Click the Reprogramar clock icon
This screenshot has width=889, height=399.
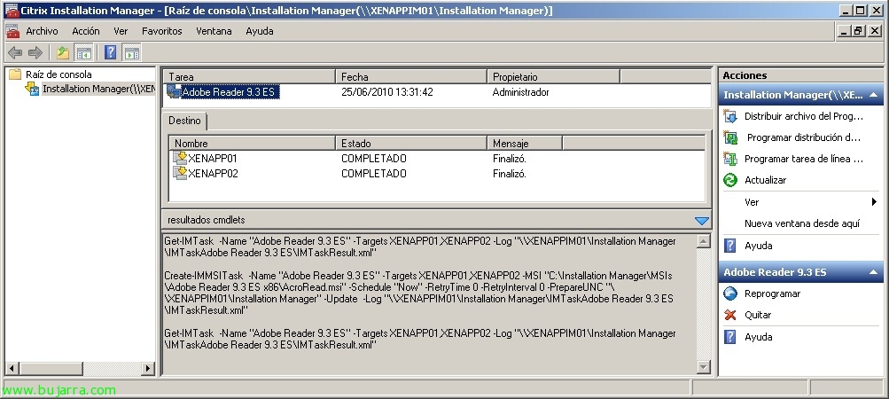[x=730, y=293]
